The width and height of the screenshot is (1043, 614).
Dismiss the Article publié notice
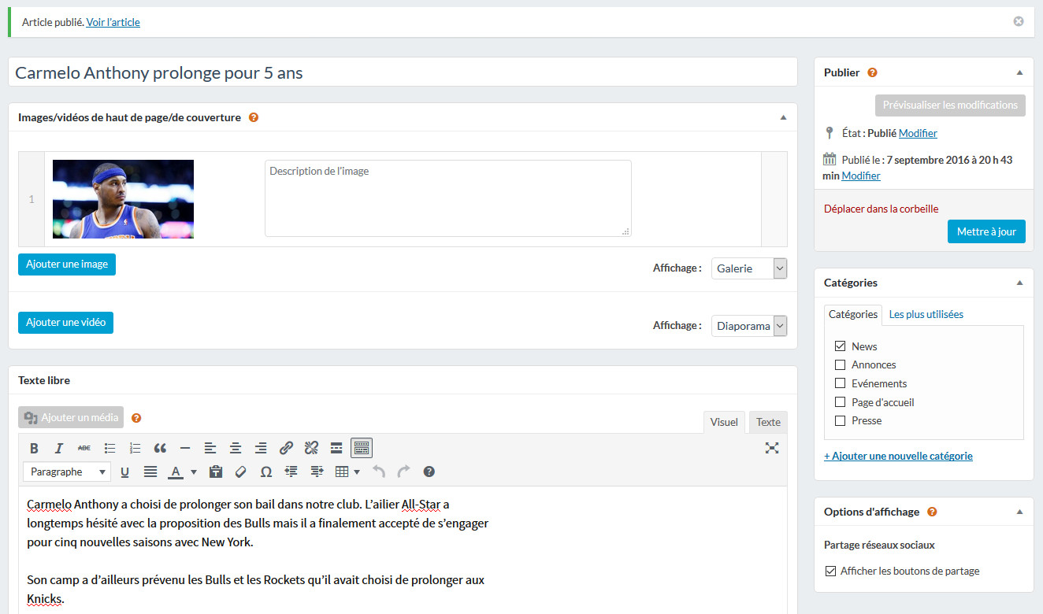click(x=1019, y=21)
